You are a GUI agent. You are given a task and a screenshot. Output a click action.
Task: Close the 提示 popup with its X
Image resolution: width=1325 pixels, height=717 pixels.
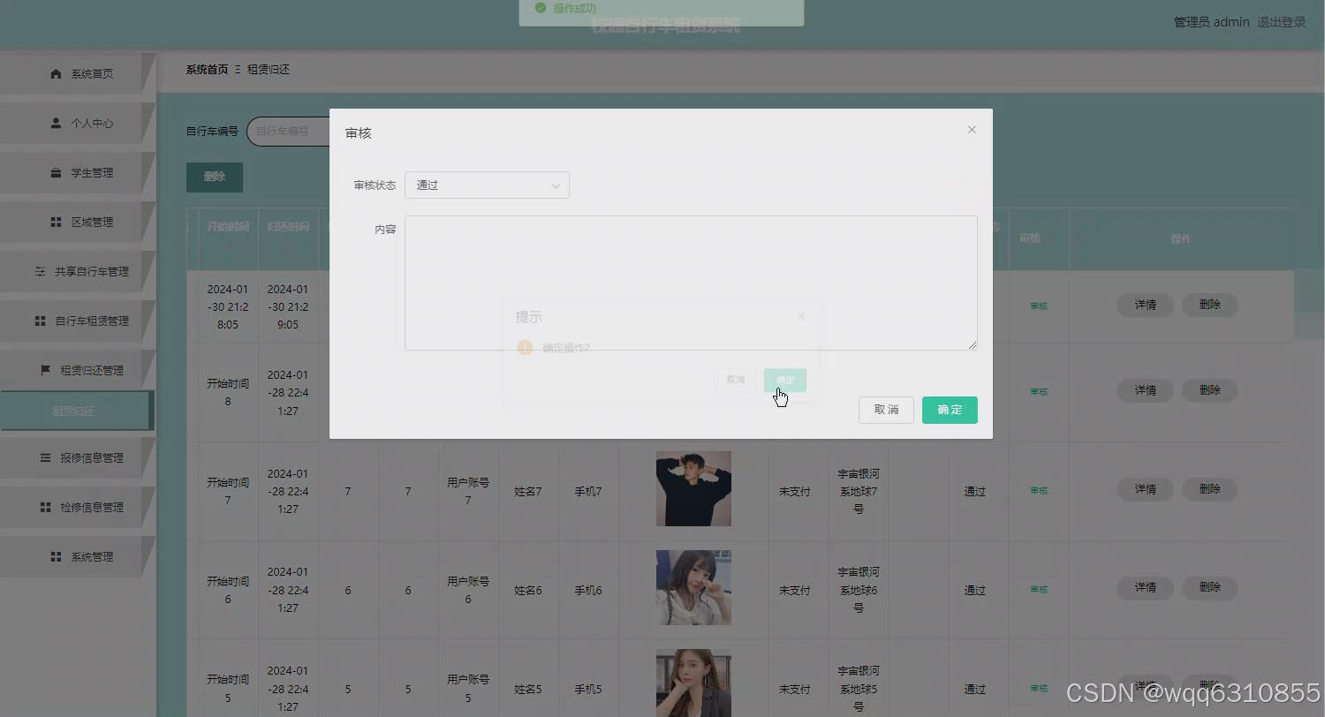pos(801,316)
